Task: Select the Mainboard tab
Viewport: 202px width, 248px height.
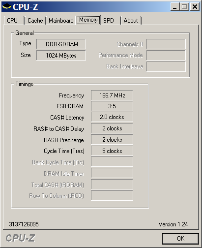Action: click(x=61, y=21)
